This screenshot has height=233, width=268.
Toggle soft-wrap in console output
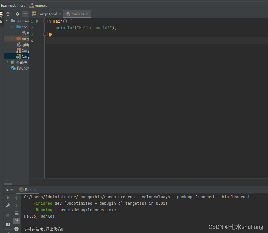(x=16, y=213)
